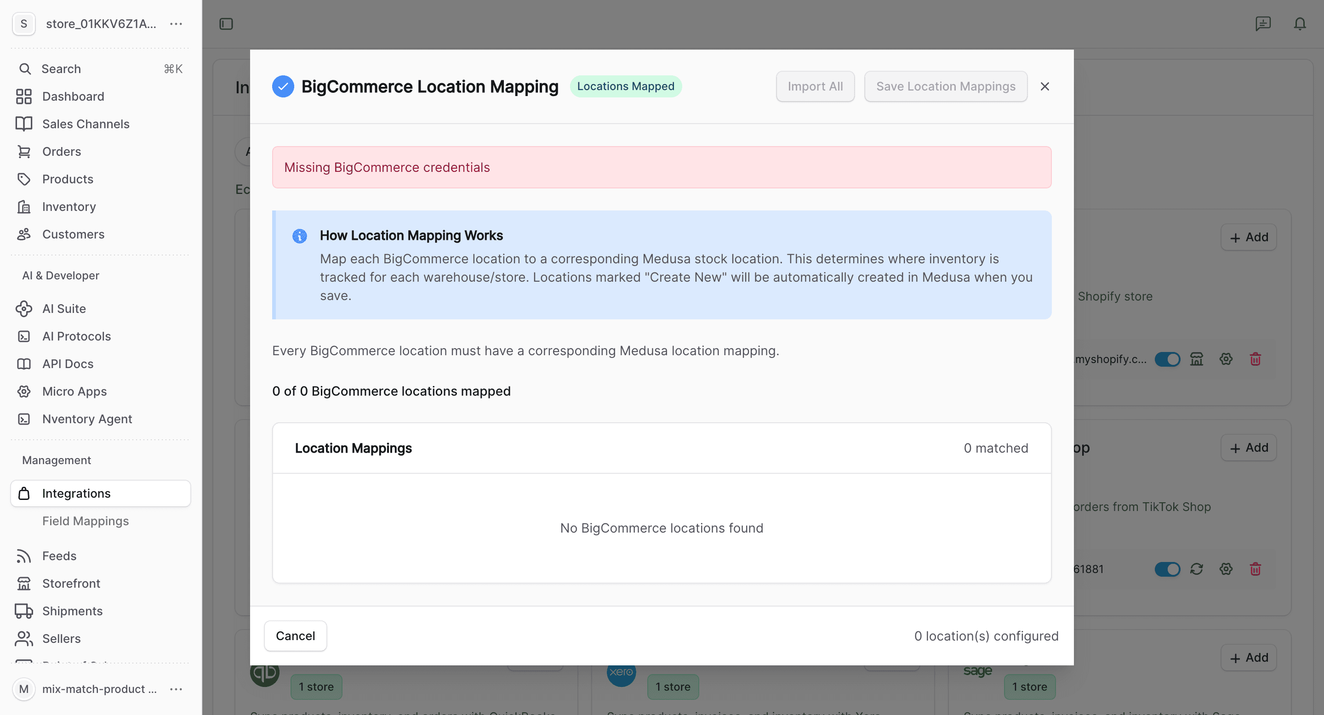Click the blue checkmark icon
Viewport: 1324px width, 715px height.
point(283,86)
